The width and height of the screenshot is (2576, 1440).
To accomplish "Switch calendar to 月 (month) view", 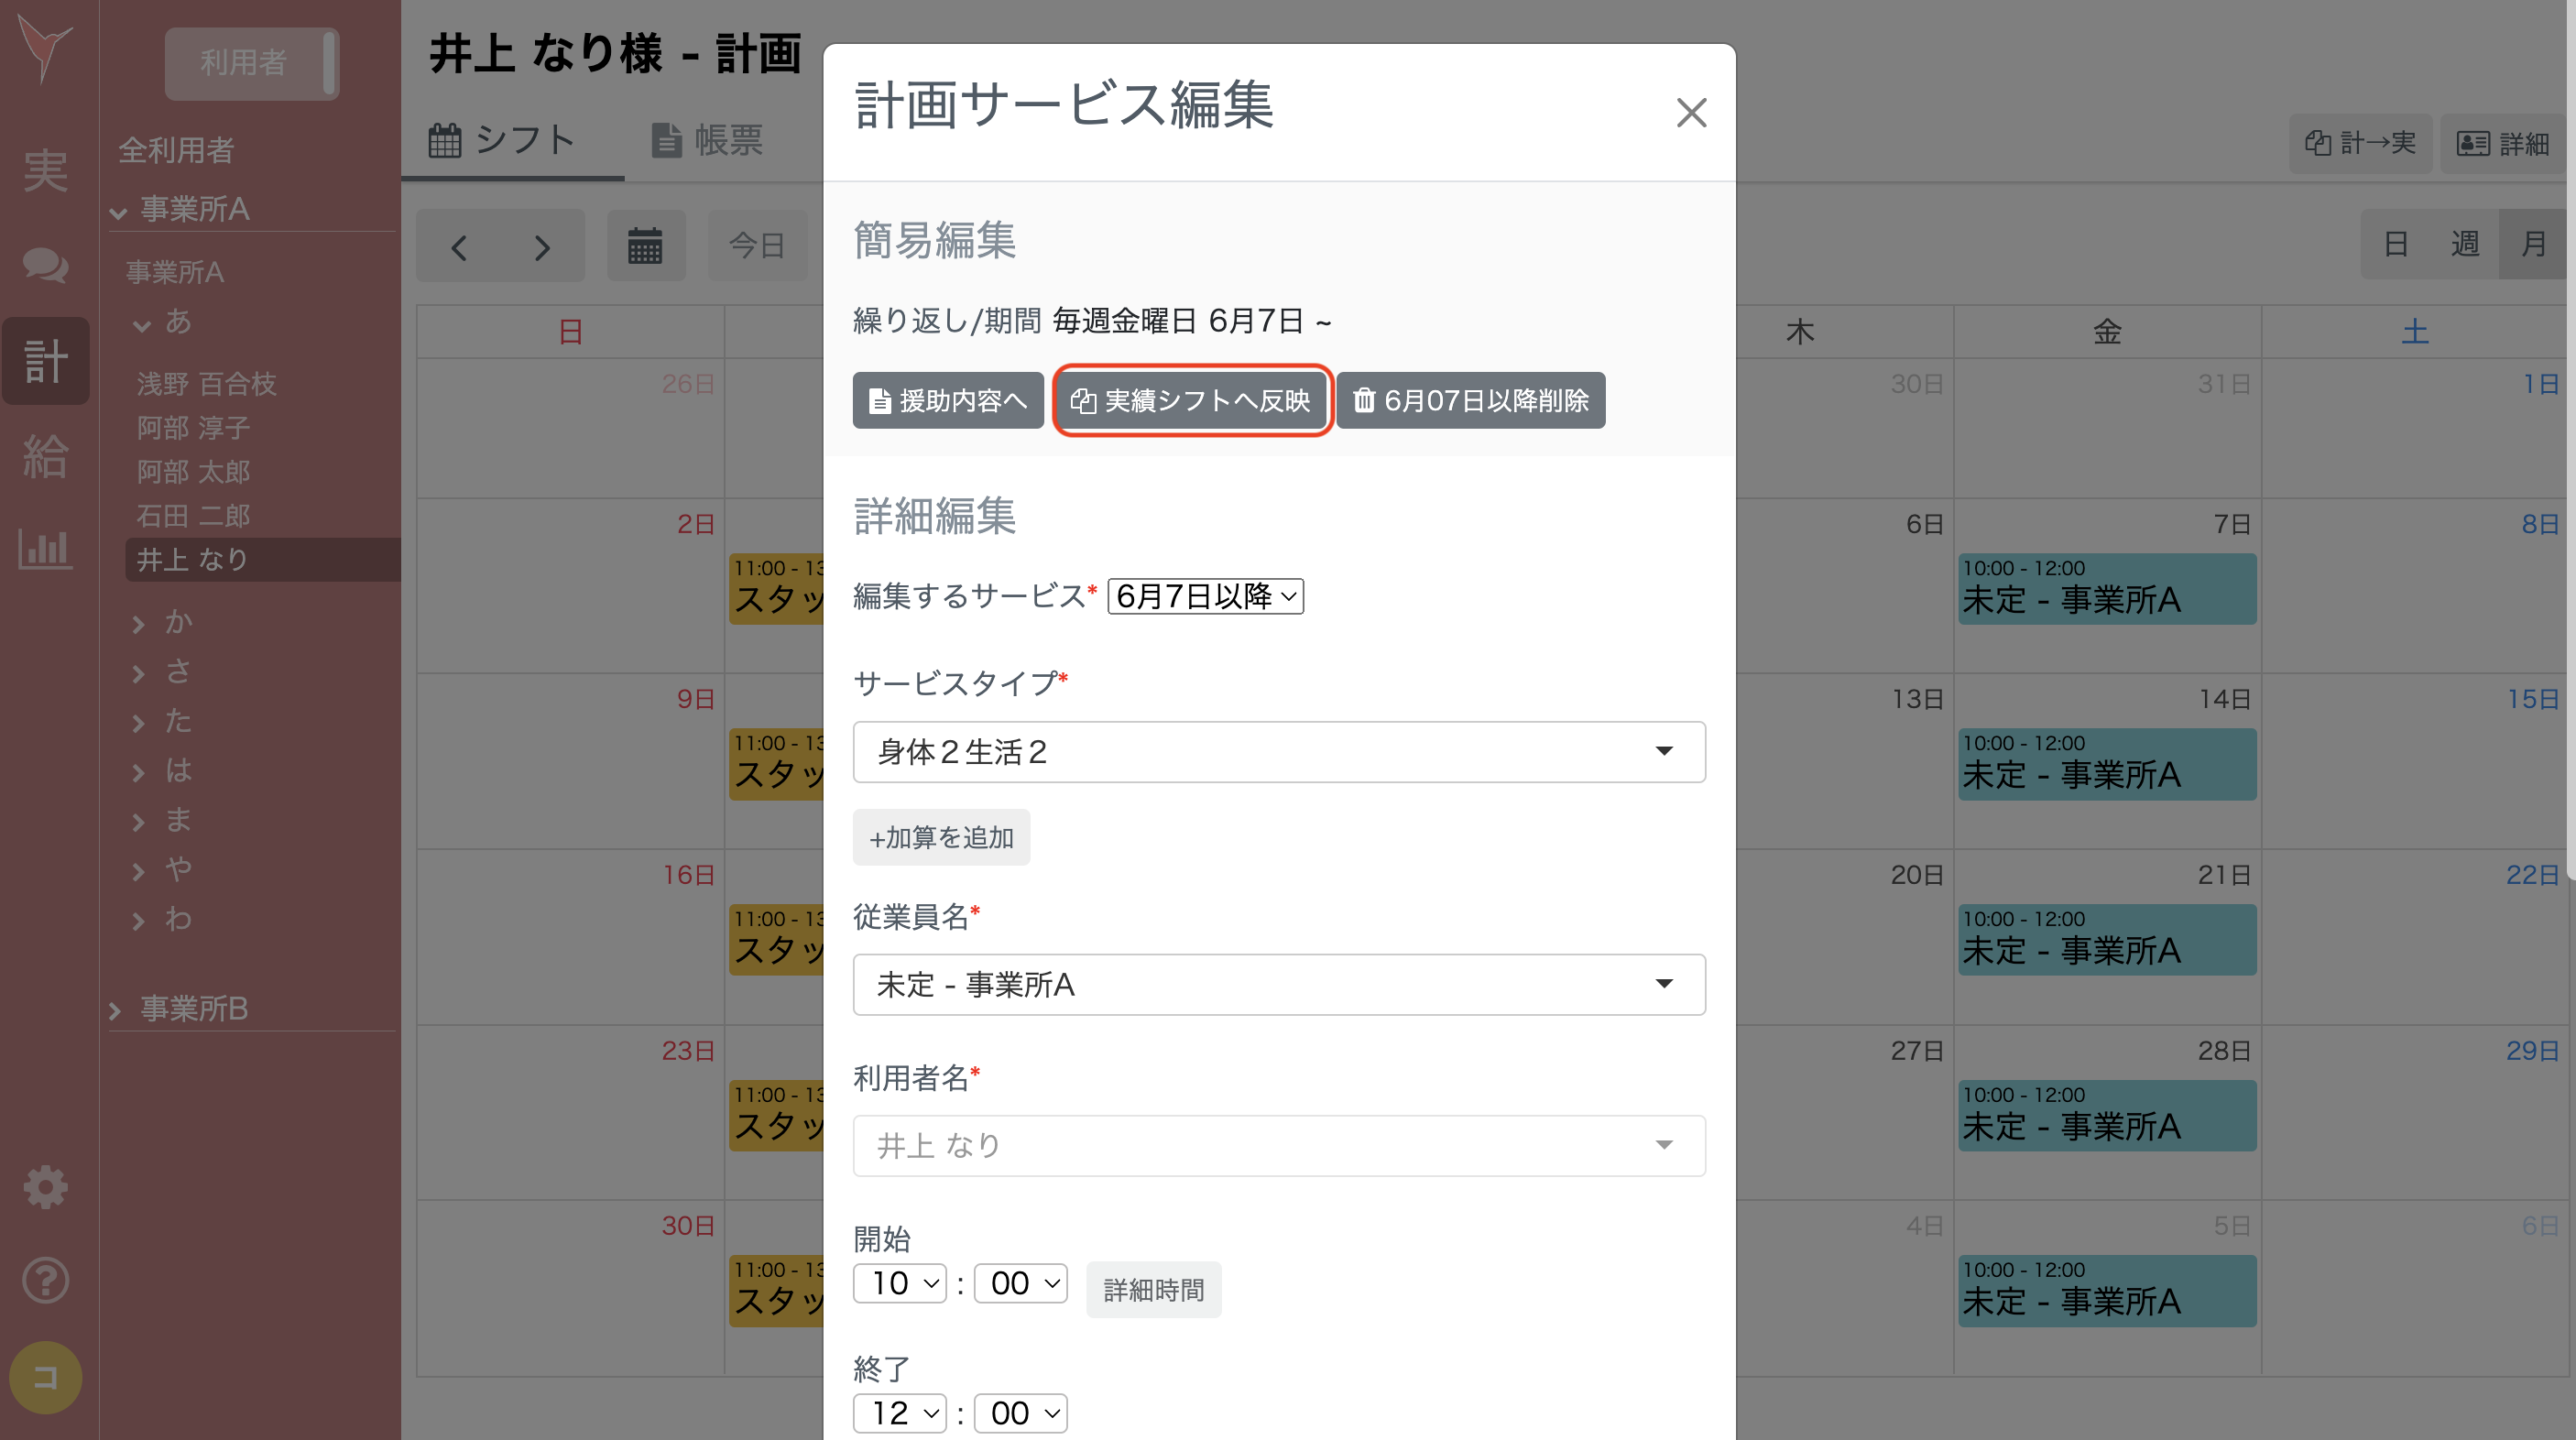I will pyautogui.click(x=2532, y=244).
